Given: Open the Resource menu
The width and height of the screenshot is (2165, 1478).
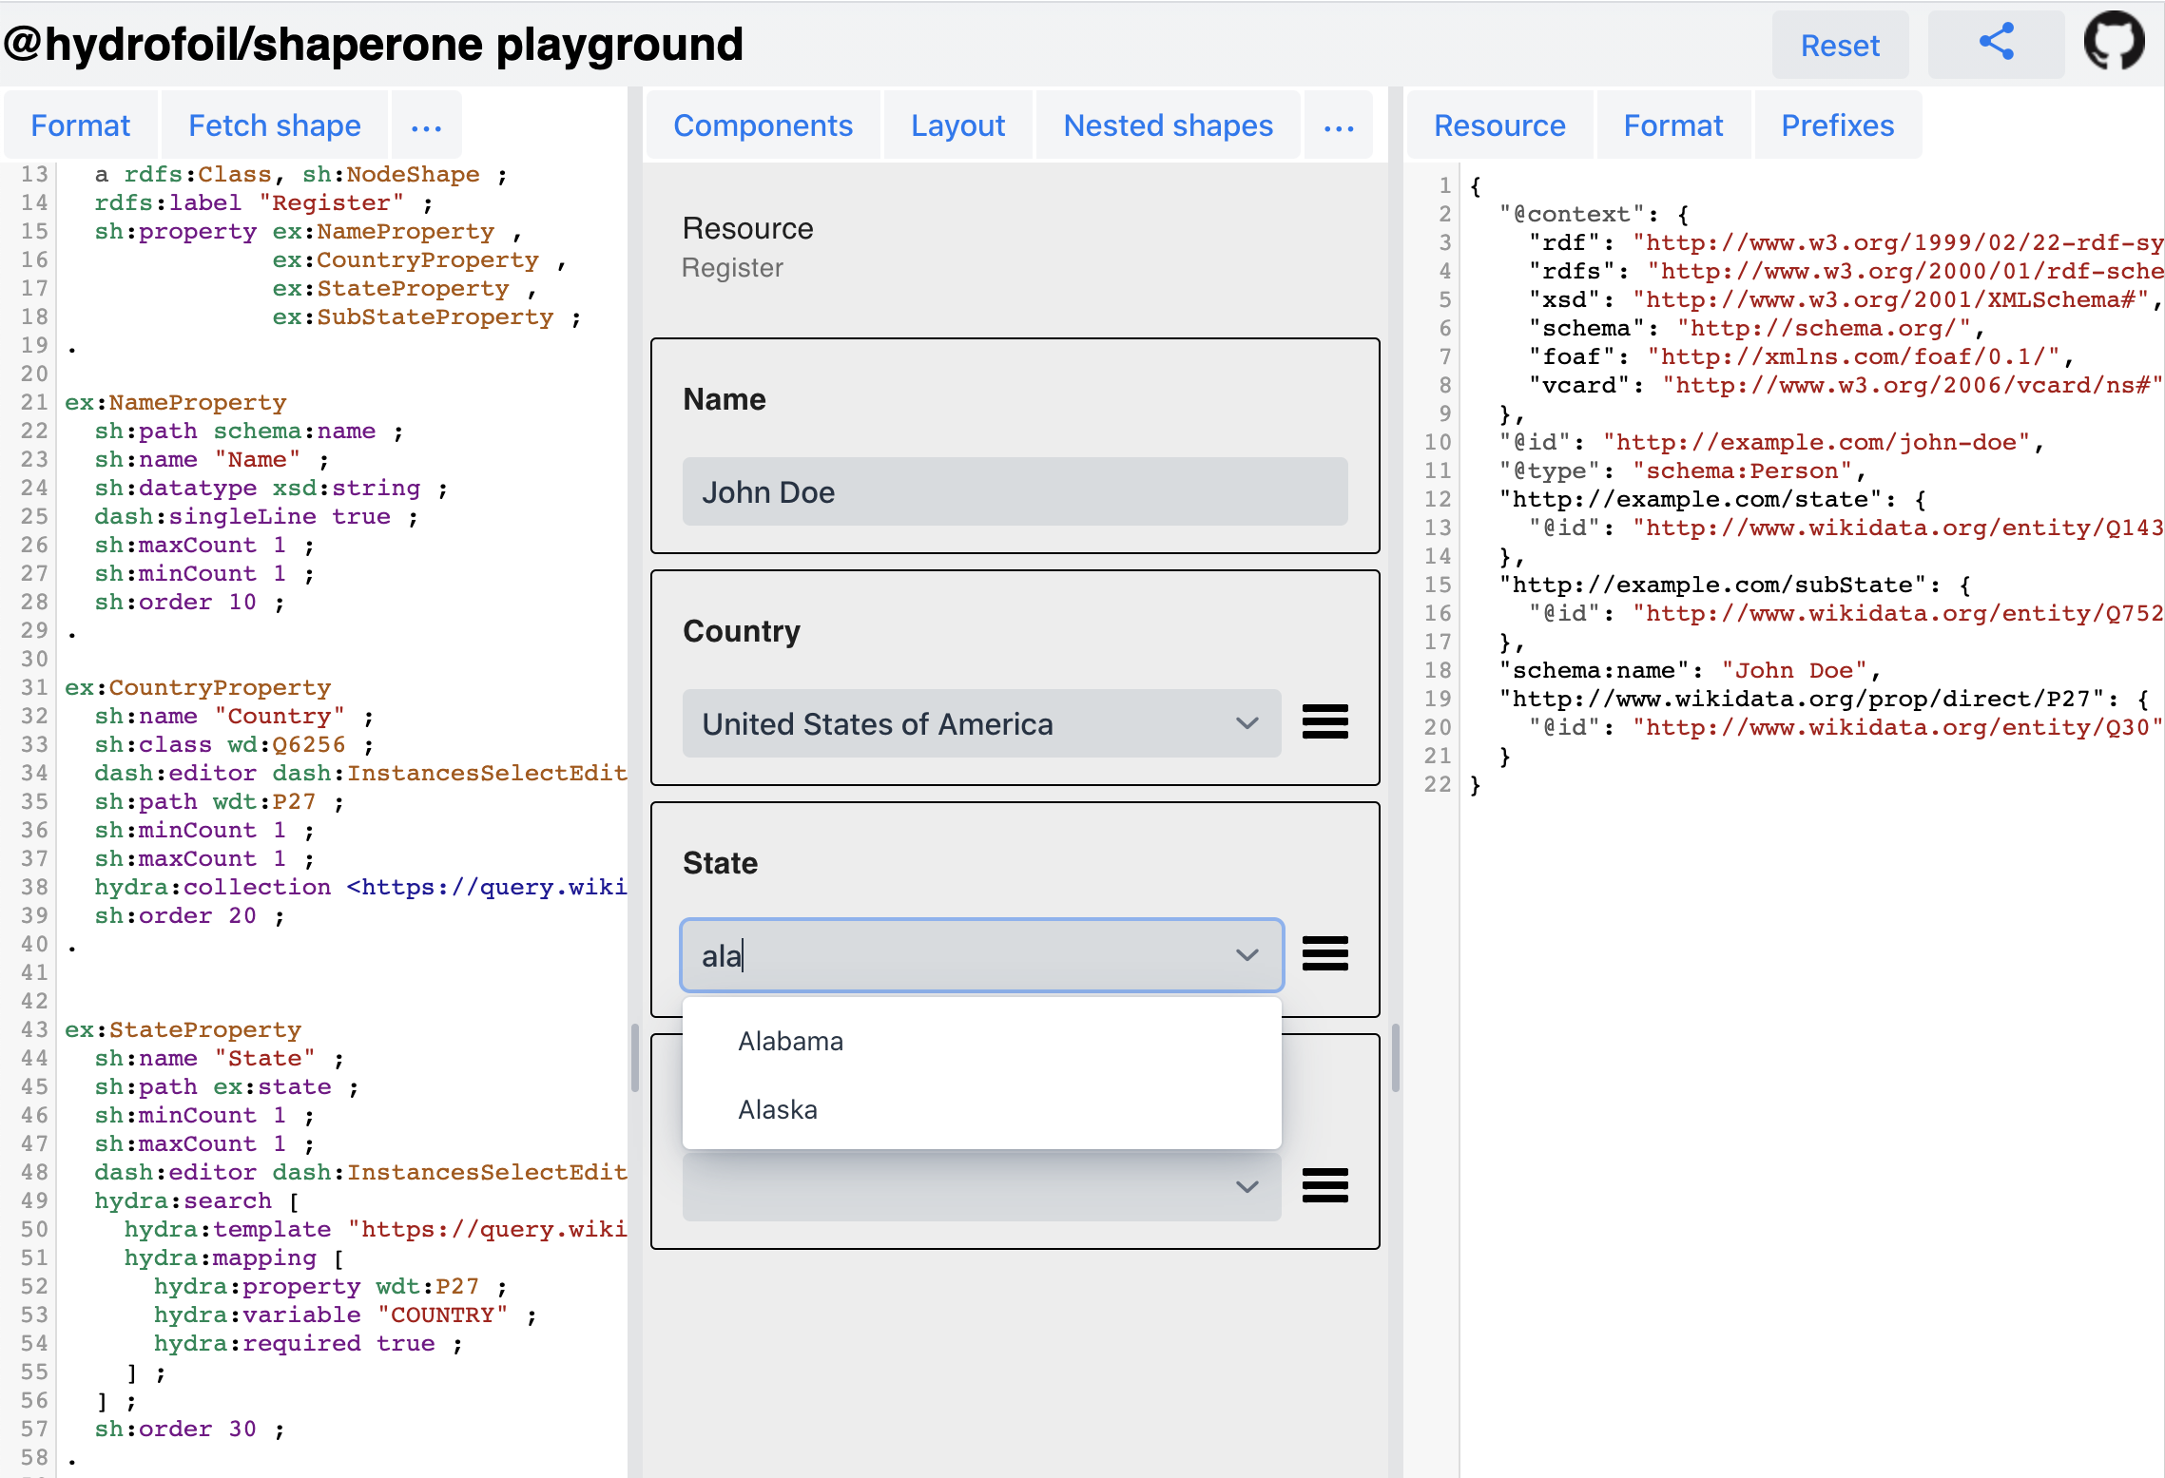Looking at the screenshot, I should 1499,125.
